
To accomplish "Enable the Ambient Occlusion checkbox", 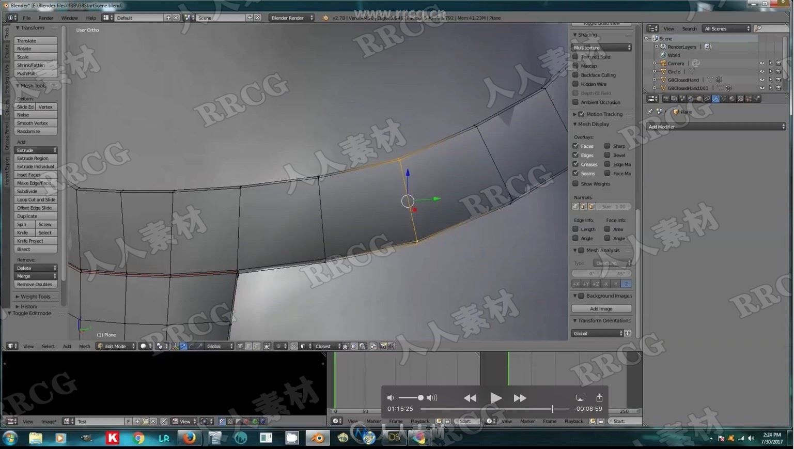I will 575,102.
